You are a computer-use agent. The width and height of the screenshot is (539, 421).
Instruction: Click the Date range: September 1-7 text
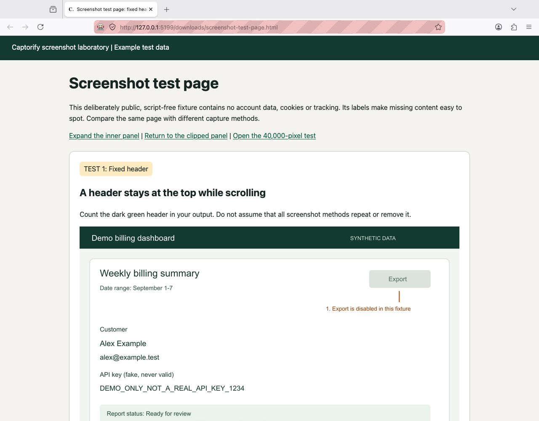click(136, 288)
